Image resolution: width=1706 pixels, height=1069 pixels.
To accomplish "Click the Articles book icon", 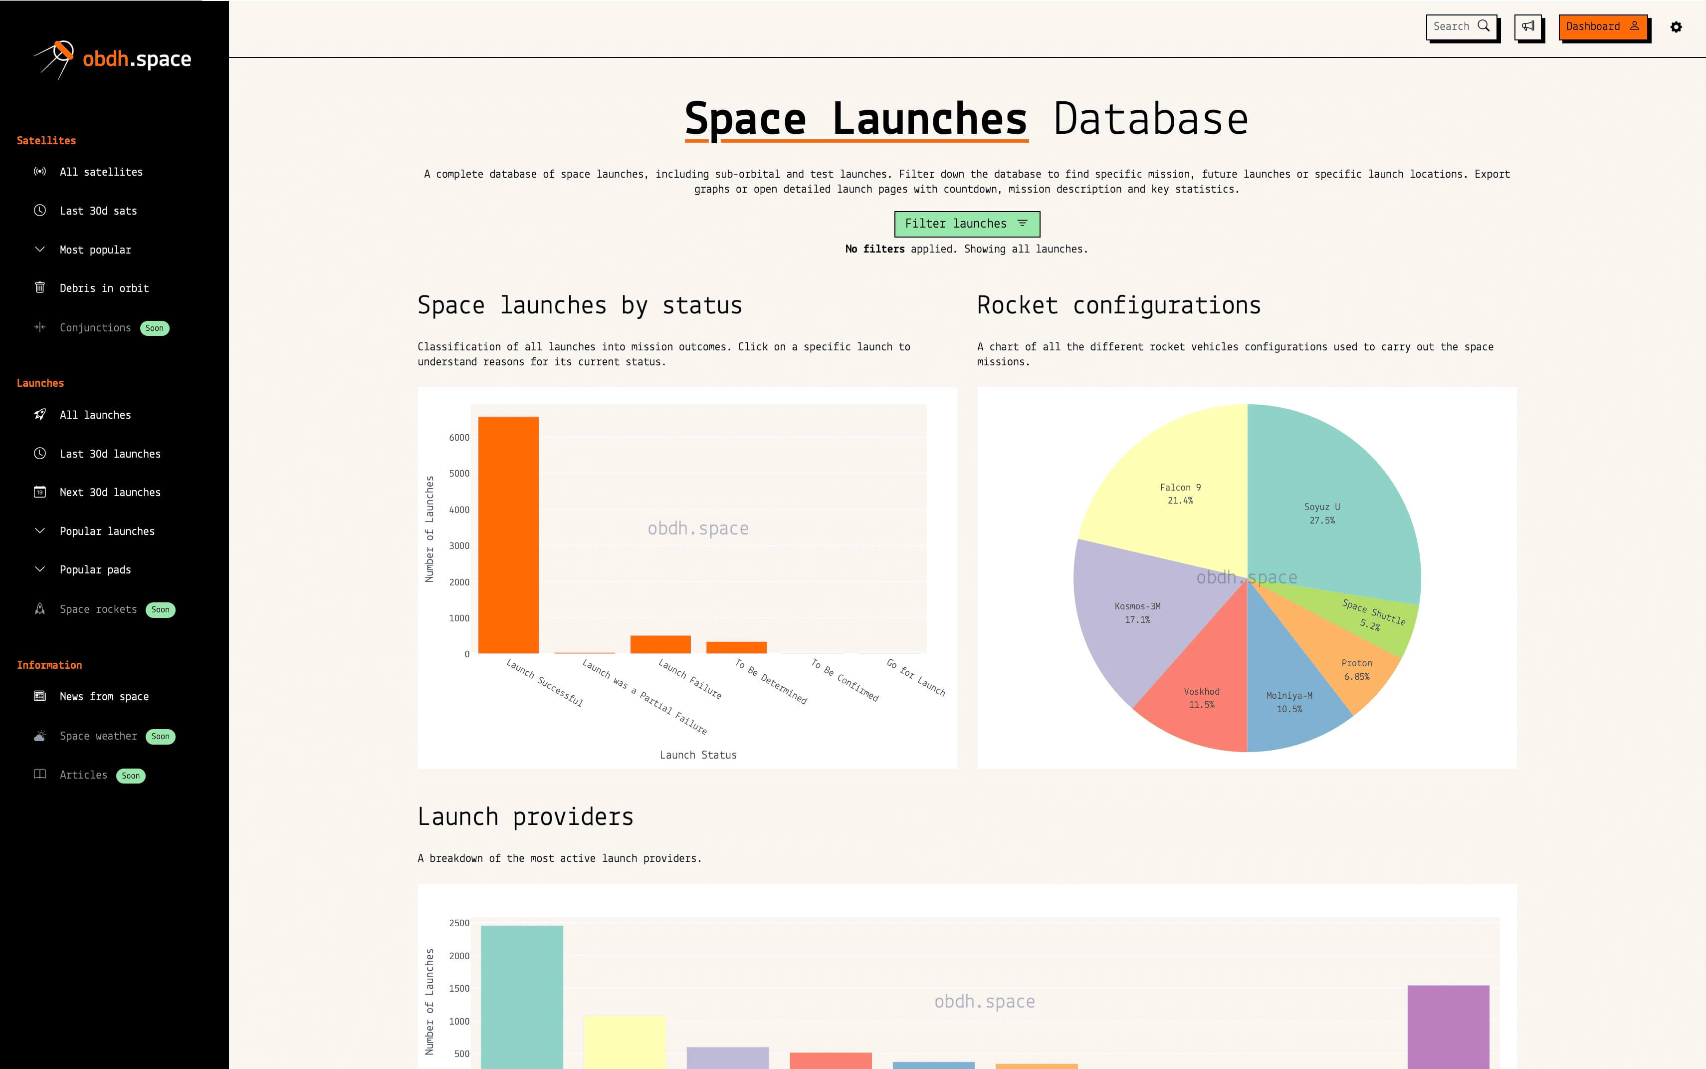I will pos(40,775).
